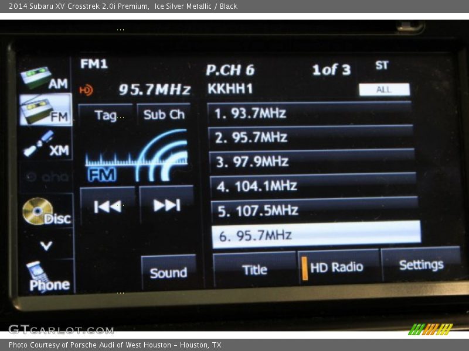Switch to the AM radio source

tap(45, 77)
